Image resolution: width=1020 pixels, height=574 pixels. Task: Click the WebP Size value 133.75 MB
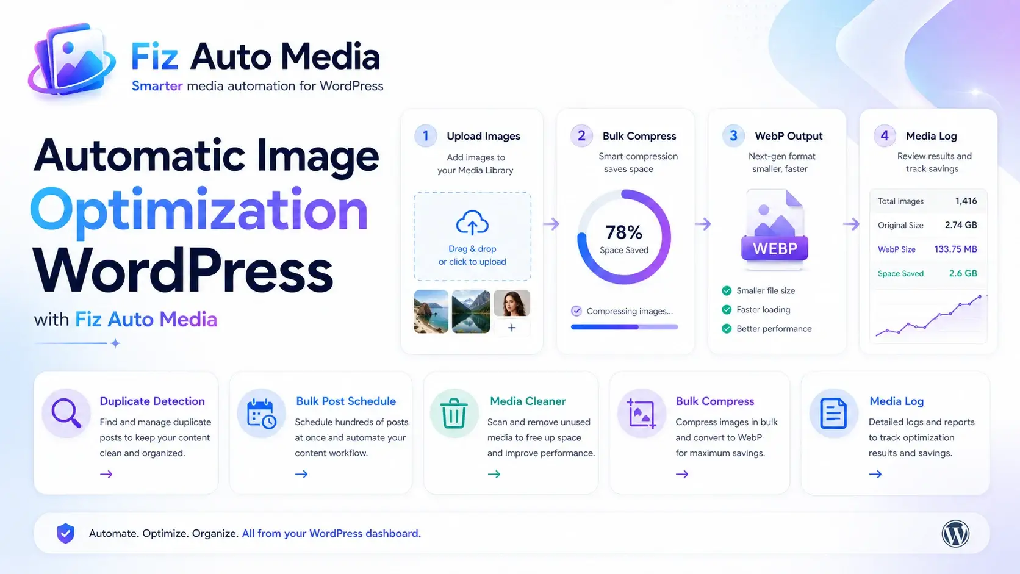[955, 249]
